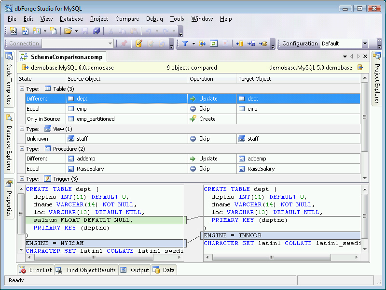Open the Debug menu
Viewport: 386px width, 290px height.
pyautogui.click(x=154, y=19)
